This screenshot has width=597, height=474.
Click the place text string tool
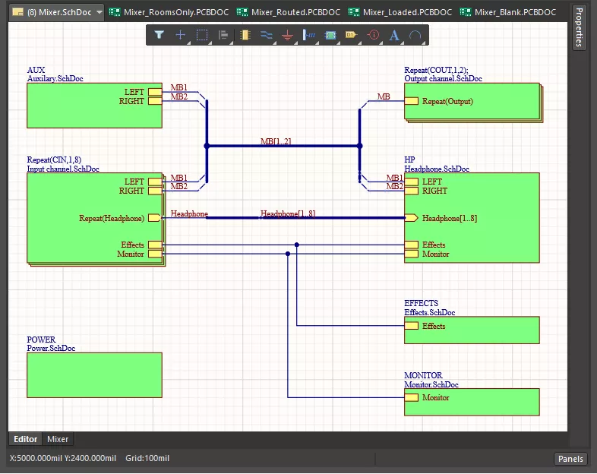pyautogui.click(x=394, y=35)
